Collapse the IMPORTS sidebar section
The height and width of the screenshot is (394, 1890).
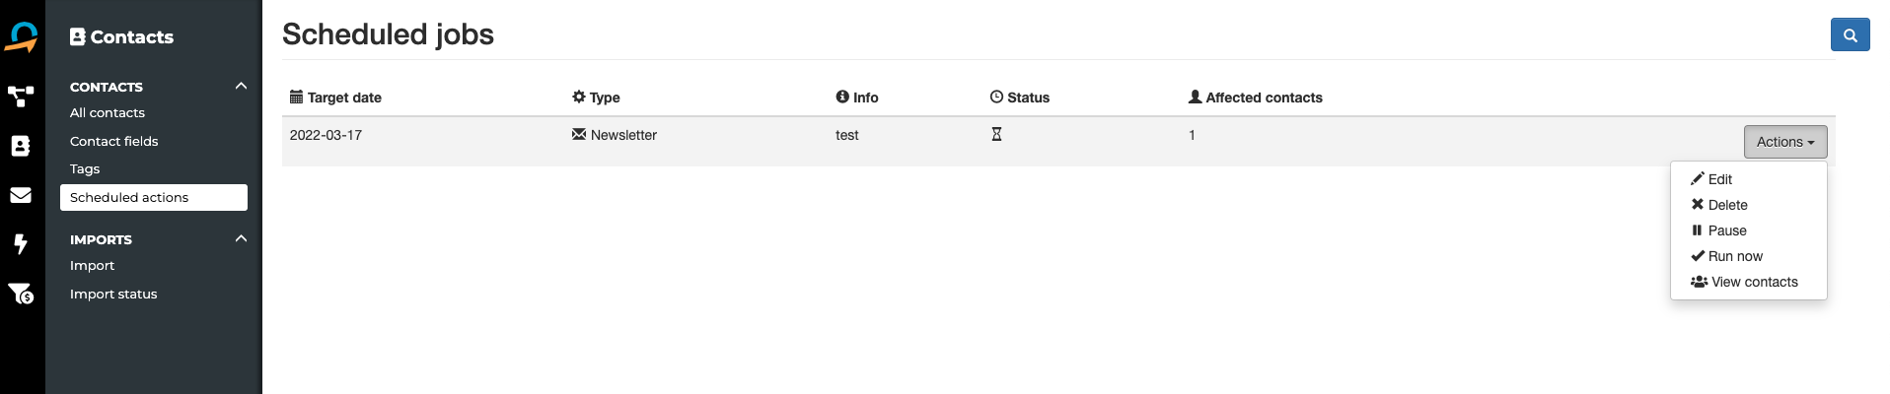241,238
